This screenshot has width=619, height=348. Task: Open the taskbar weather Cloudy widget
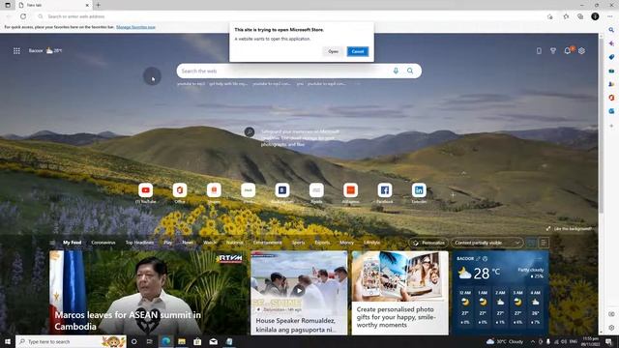coord(505,341)
